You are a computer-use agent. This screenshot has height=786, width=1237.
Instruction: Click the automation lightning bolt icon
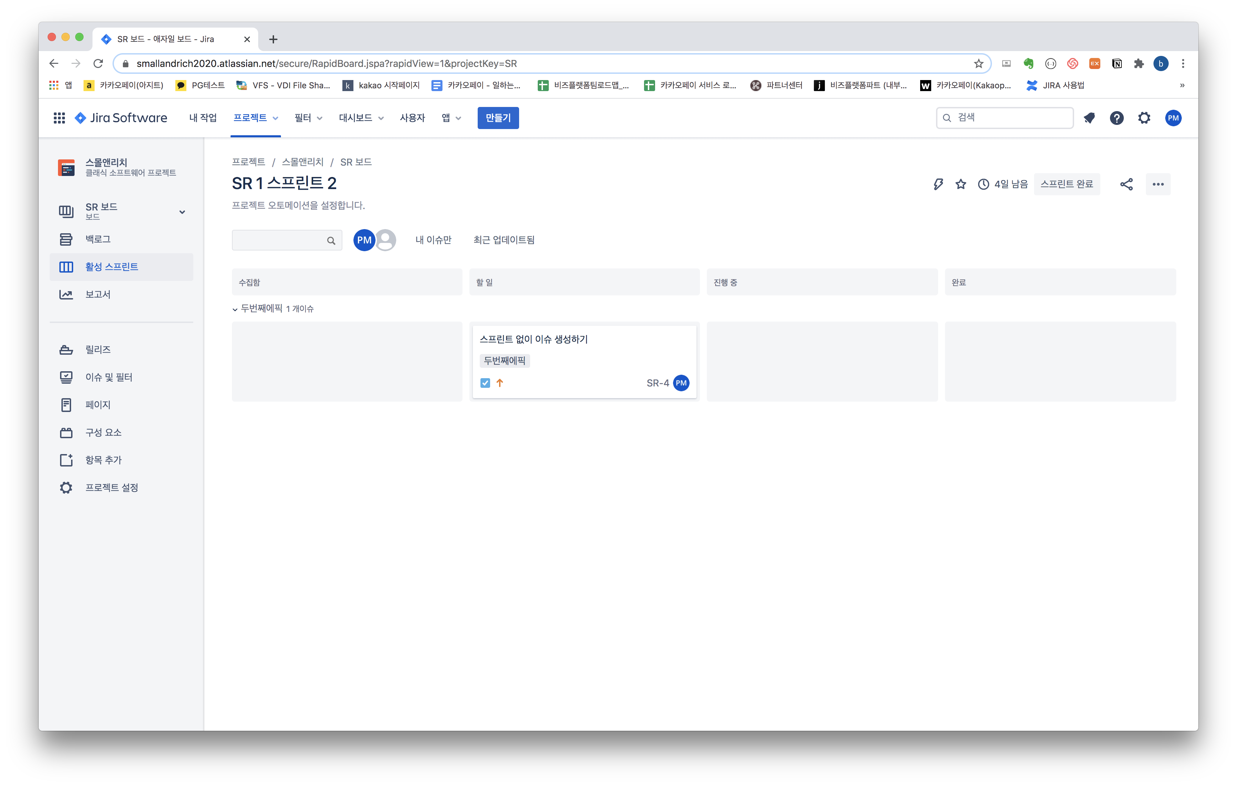(x=938, y=184)
